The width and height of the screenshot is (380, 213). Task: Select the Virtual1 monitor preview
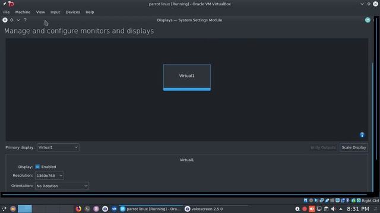click(x=187, y=78)
